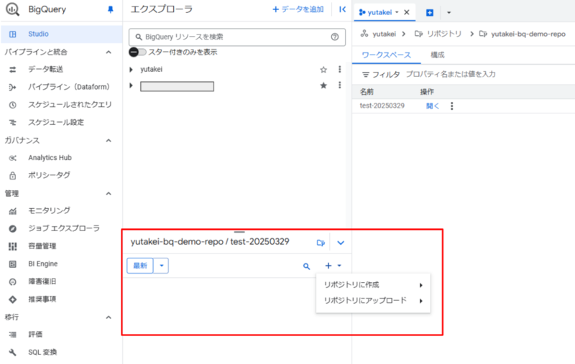The height and width of the screenshot is (364, 575).
Task: Collapse the 管理 section
Action: pyautogui.click(x=109, y=193)
